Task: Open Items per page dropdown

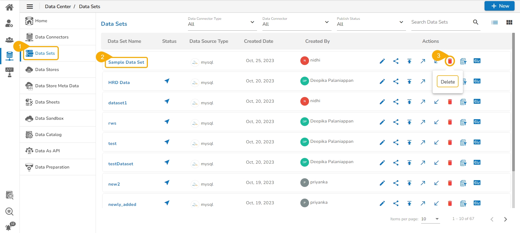Action: tap(430, 219)
